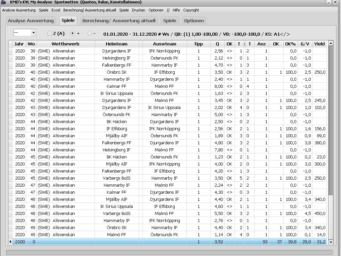
Task: Open the Copyright menu
Action: tap(191, 10)
